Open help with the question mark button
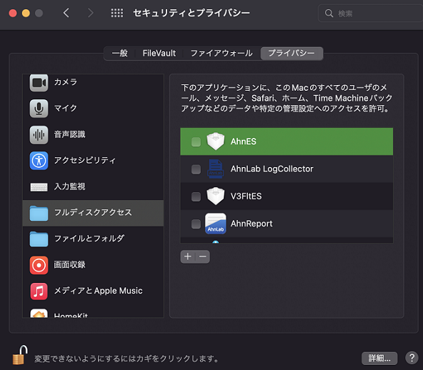This screenshot has height=370, width=423. coord(412,358)
